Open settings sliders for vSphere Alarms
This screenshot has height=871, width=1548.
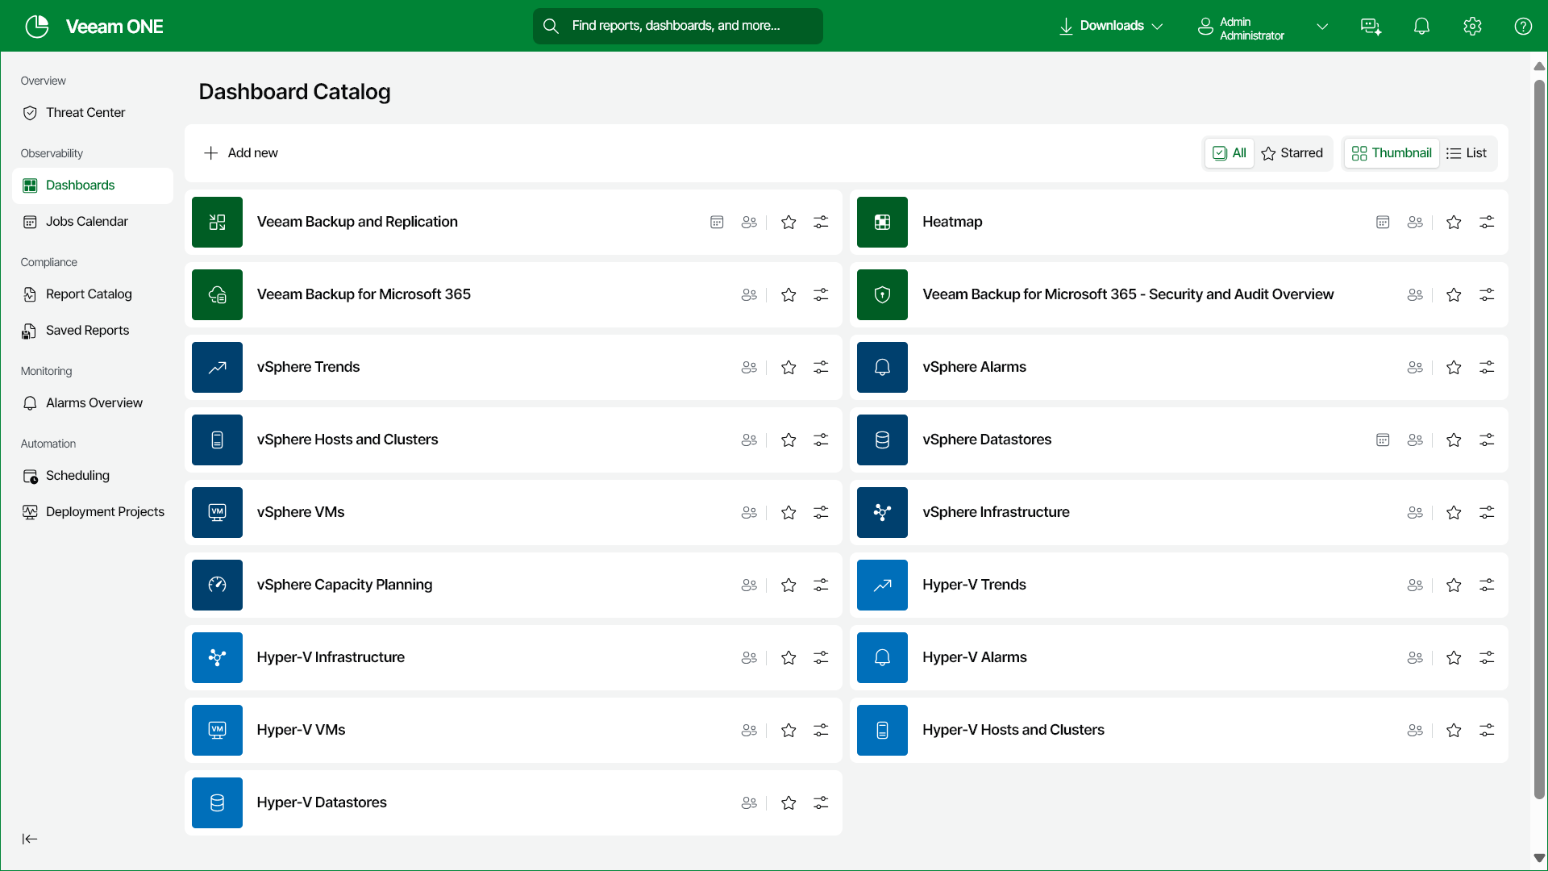pos(1487,367)
